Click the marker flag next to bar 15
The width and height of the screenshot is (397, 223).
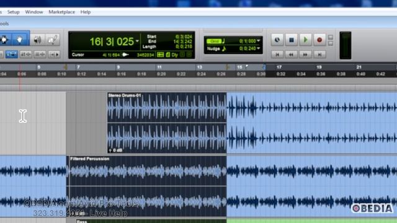247,67
